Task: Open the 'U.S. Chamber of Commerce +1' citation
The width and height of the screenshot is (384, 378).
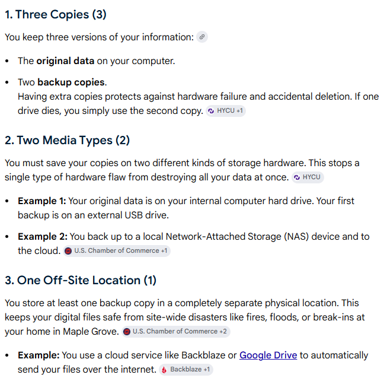Action: pyautogui.click(x=117, y=251)
